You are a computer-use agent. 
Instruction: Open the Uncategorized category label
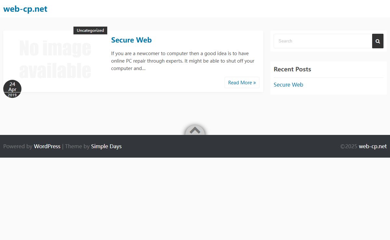[90, 30]
